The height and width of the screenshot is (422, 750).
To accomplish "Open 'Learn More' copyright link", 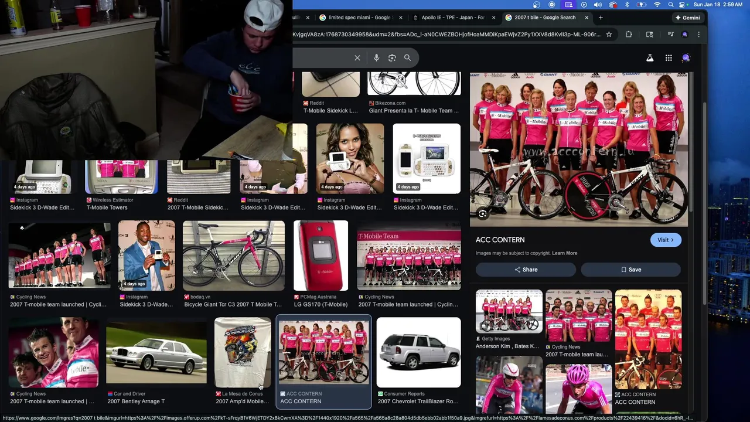I will [x=564, y=253].
